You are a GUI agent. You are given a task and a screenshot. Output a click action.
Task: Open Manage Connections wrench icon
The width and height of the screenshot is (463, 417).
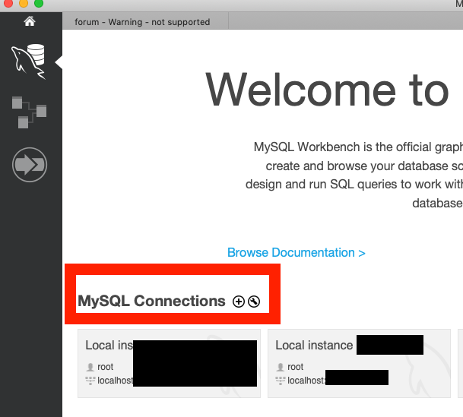click(254, 302)
